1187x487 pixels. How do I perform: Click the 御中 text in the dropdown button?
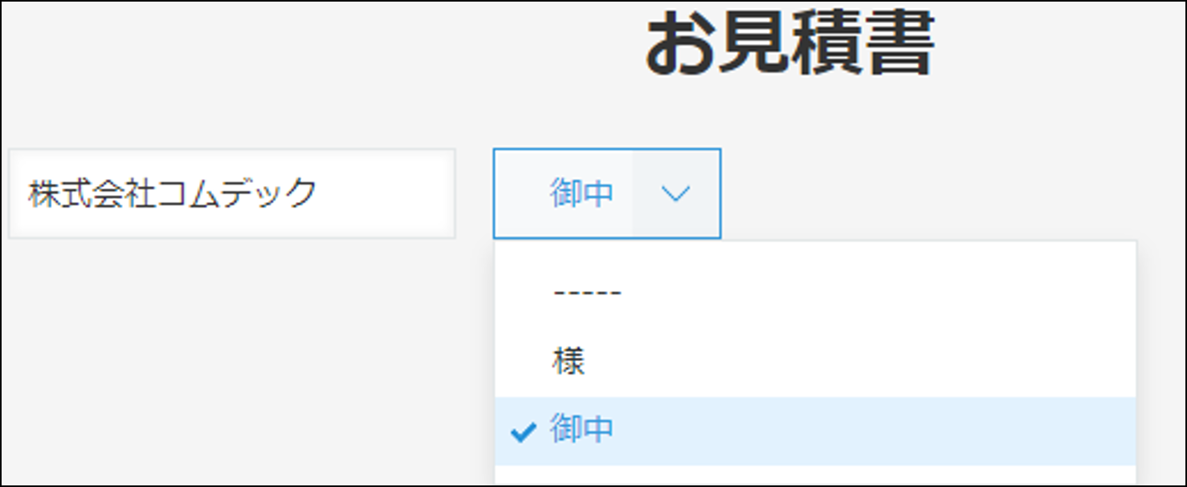pos(581,193)
